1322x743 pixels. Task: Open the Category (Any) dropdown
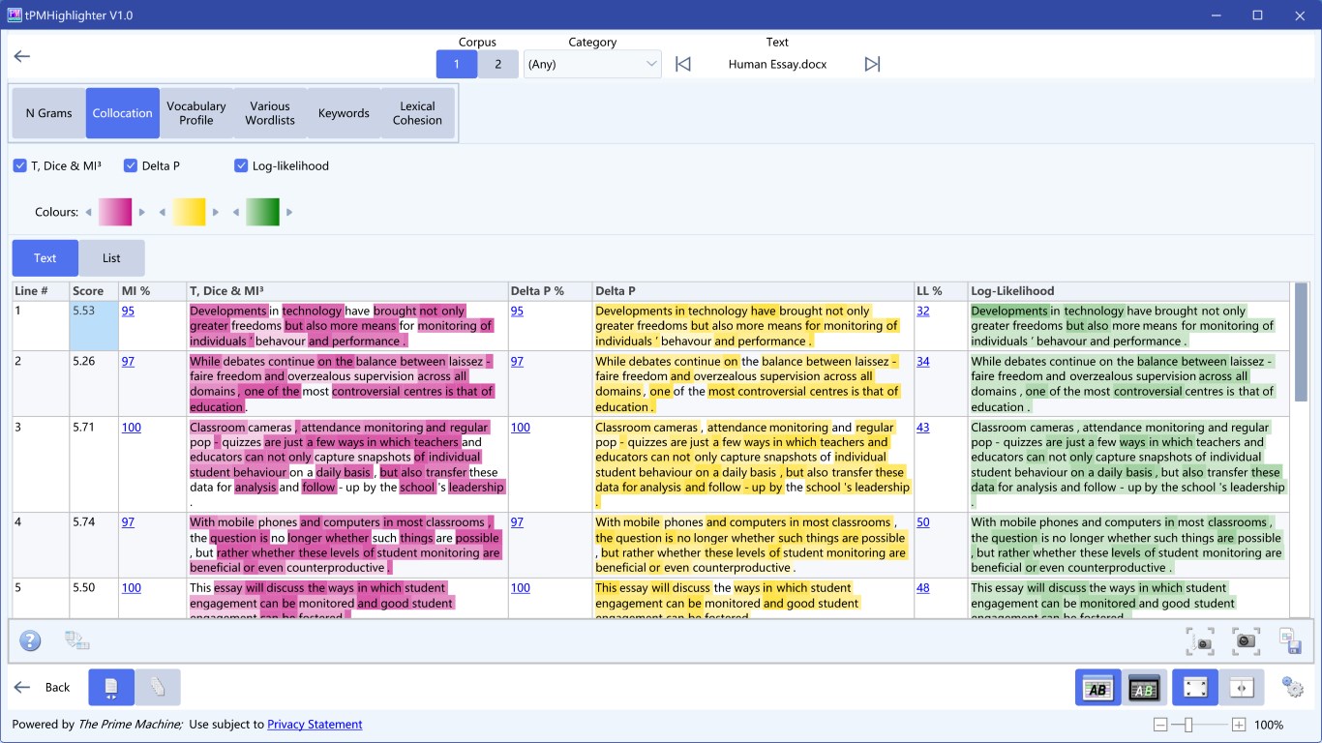[x=592, y=64]
